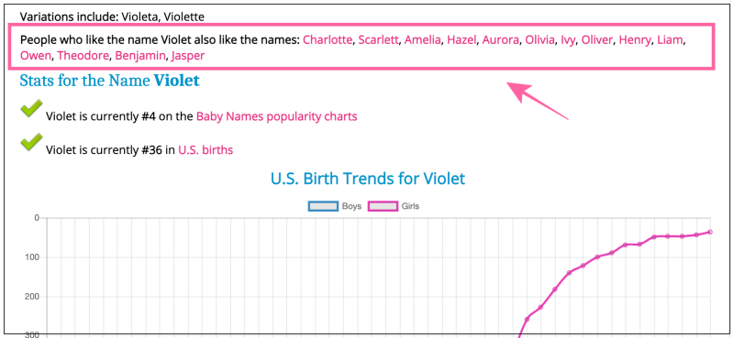Viewport: 734px width, 338px height.
Task: Click the green checkmark beside U.S. births
Action: coord(32,143)
